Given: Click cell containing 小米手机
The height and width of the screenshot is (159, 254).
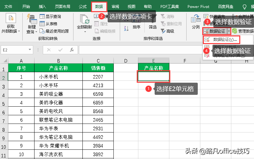Looking at the screenshot, I should pyautogui.click(x=58, y=77).
